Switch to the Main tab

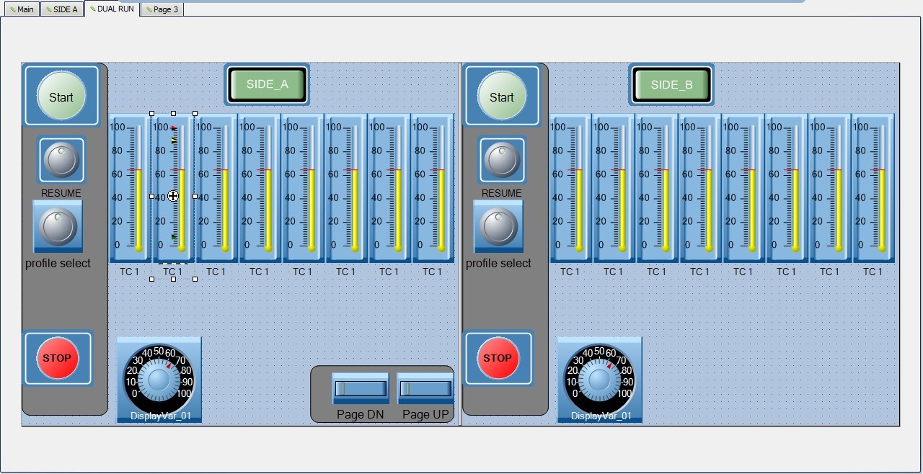click(x=22, y=9)
